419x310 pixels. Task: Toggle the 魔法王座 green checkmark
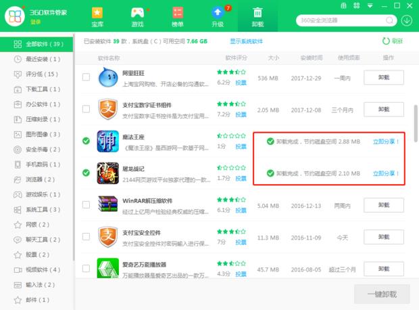pos(86,141)
